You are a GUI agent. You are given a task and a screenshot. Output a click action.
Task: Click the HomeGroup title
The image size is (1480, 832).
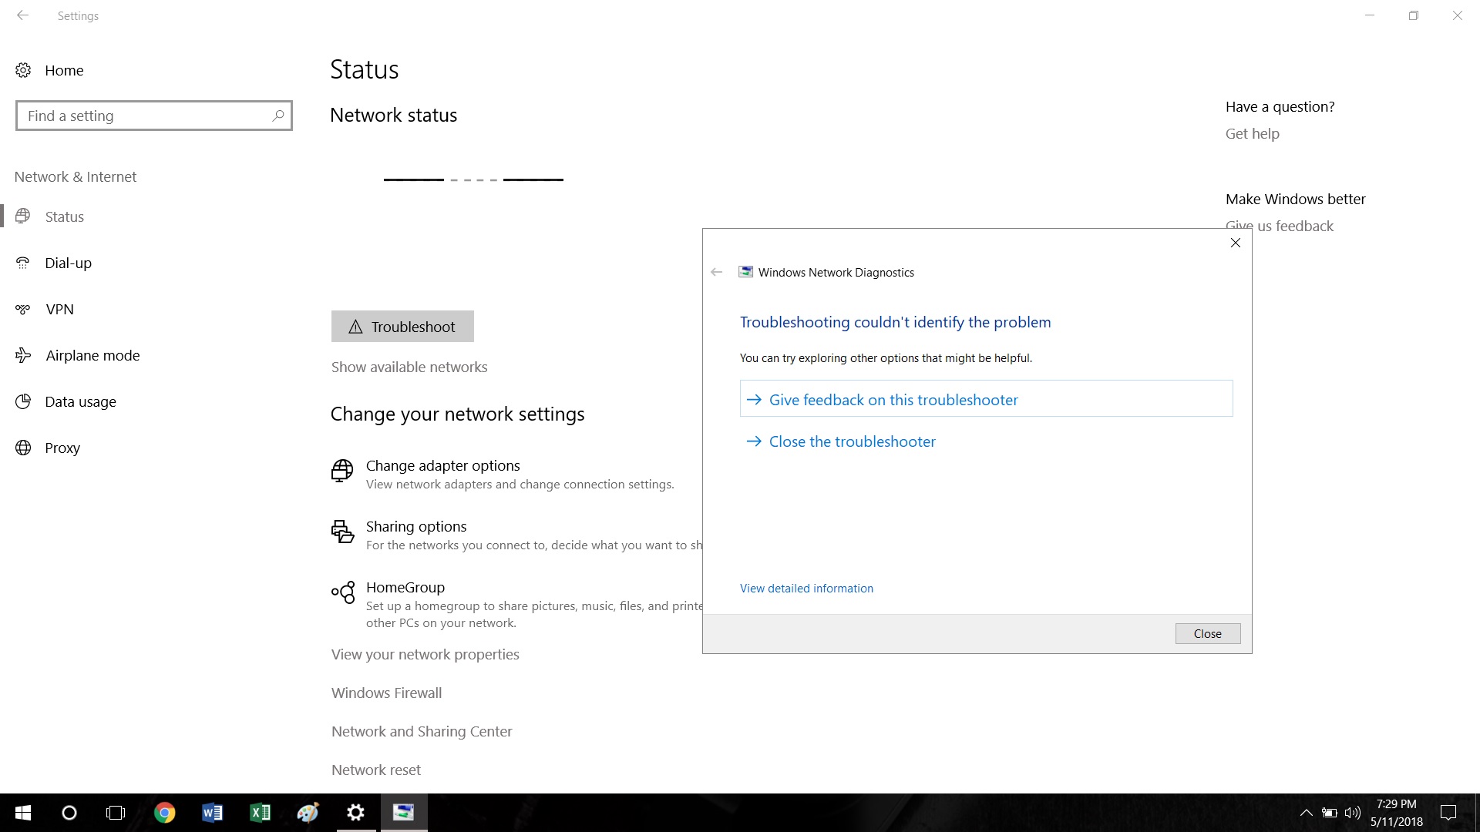click(405, 587)
